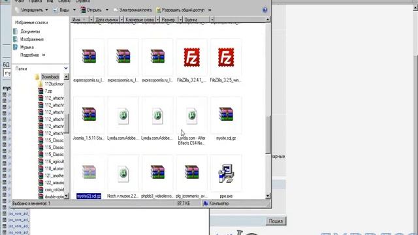Open Ключевые слова column filter arrow

157,20
